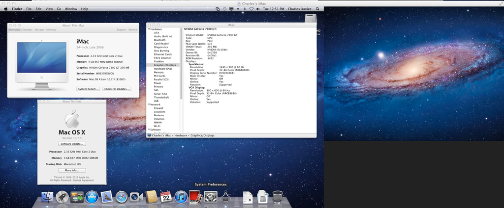Open Mail stamp icon in Dock

coord(106,197)
